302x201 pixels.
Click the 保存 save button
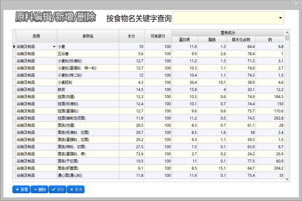point(57,189)
